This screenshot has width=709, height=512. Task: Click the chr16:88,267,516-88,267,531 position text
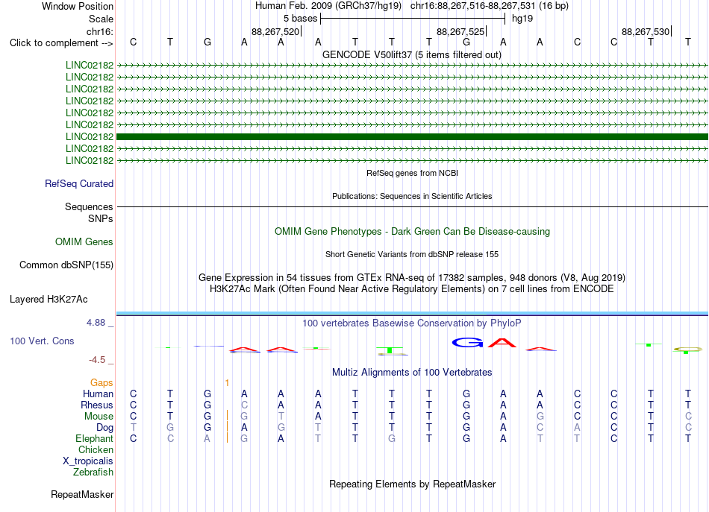(x=490, y=6)
